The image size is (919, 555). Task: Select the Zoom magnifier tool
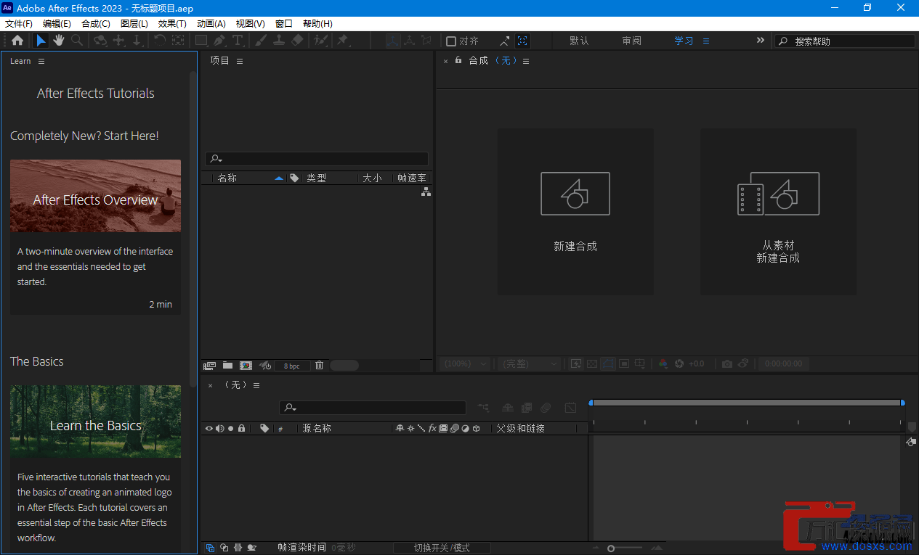click(x=76, y=41)
